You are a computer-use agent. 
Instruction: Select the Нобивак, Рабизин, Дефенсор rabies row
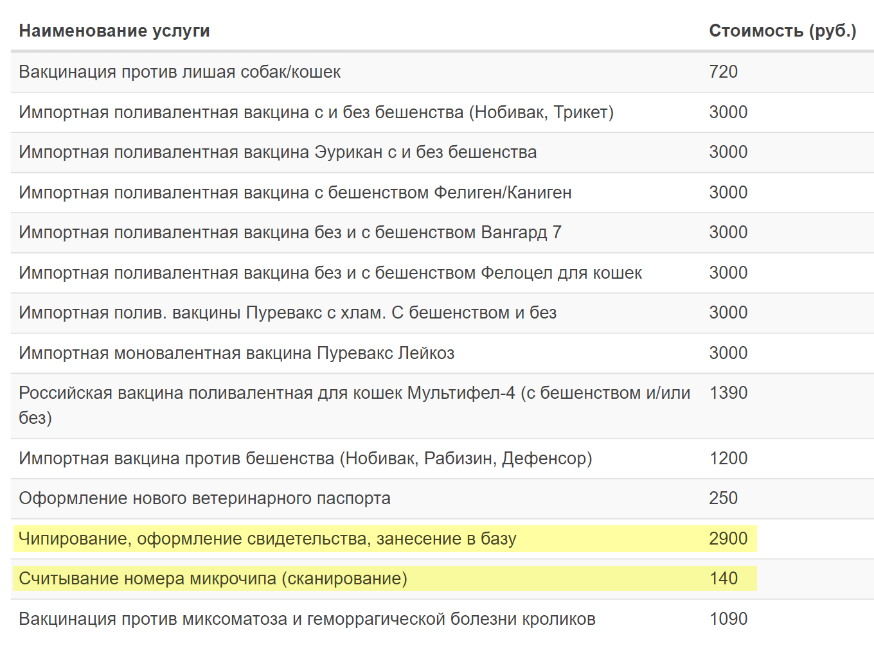click(x=305, y=459)
